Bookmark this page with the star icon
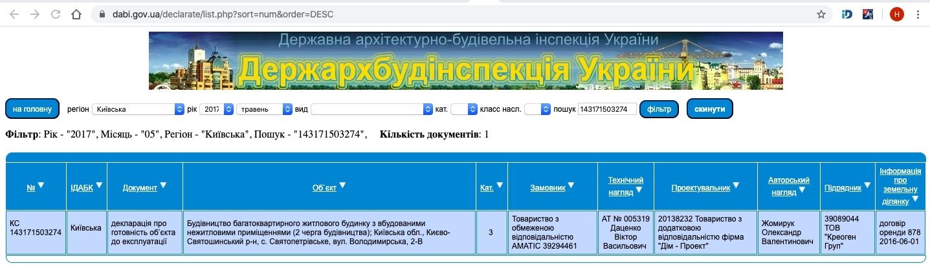The image size is (930, 270). (x=821, y=14)
